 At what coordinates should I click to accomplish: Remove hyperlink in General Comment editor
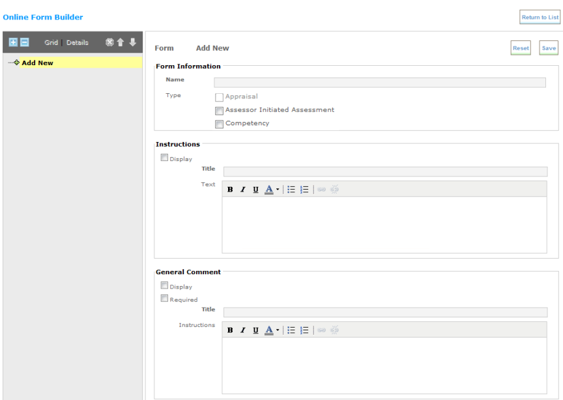pyautogui.click(x=334, y=330)
